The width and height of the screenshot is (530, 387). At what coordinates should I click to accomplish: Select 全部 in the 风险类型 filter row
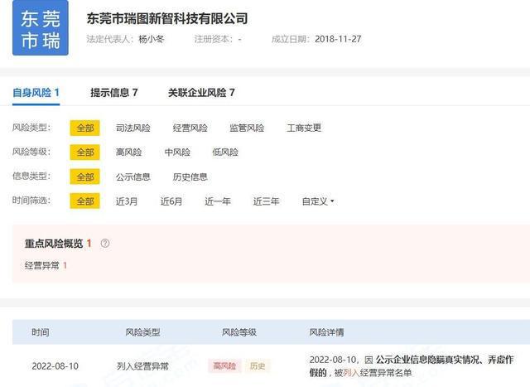click(x=84, y=128)
